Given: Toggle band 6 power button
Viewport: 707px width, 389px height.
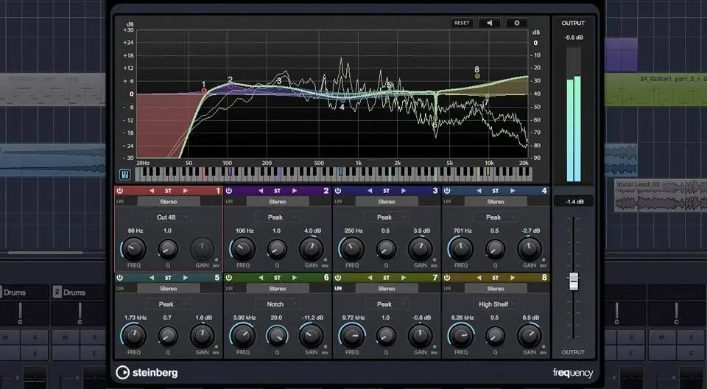Looking at the screenshot, I should (x=229, y=278).
